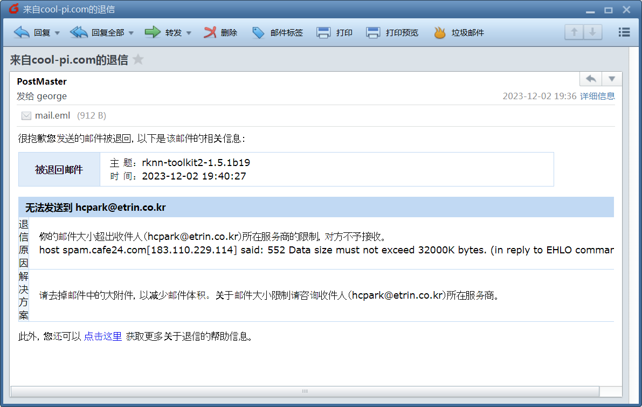642x407 pixels.
Task: Click the time 2023-12-02 19:40:27
Action: (194, 176)
